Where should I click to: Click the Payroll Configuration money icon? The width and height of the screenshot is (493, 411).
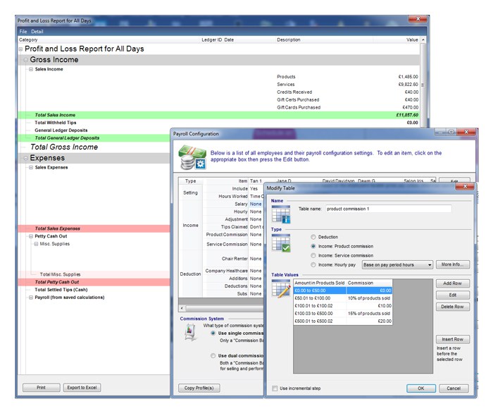pyautogui.click(x=191, y=157)
